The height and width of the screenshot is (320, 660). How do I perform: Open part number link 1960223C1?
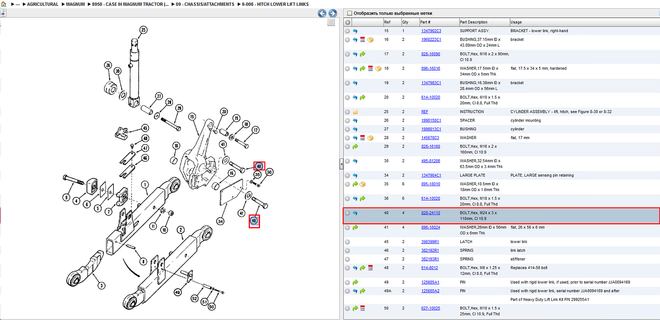pyautogui.click(x=431, y=40)
